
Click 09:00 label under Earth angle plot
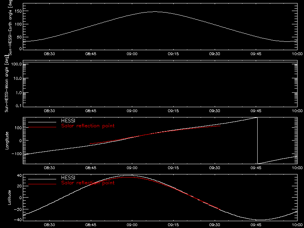tap(132, 54)
